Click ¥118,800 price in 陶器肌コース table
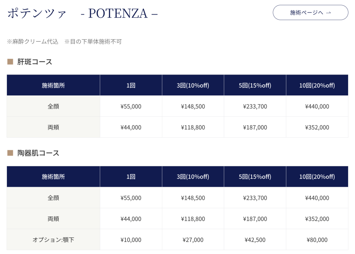Screen dimensions: 355x254 193,219
